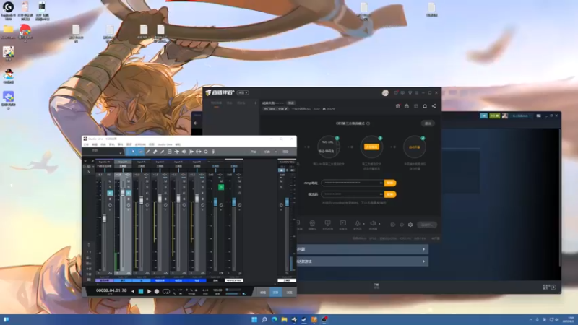Expand the first collapsed panel arrow
Viewport: 578px width, 325px height.
[x=423, y=249]
